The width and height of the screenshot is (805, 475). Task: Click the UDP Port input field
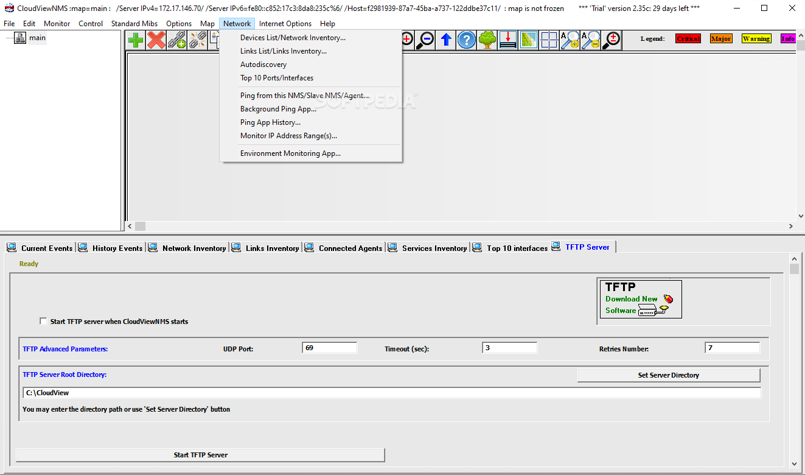pyautogui.click(x=329, y=348)
